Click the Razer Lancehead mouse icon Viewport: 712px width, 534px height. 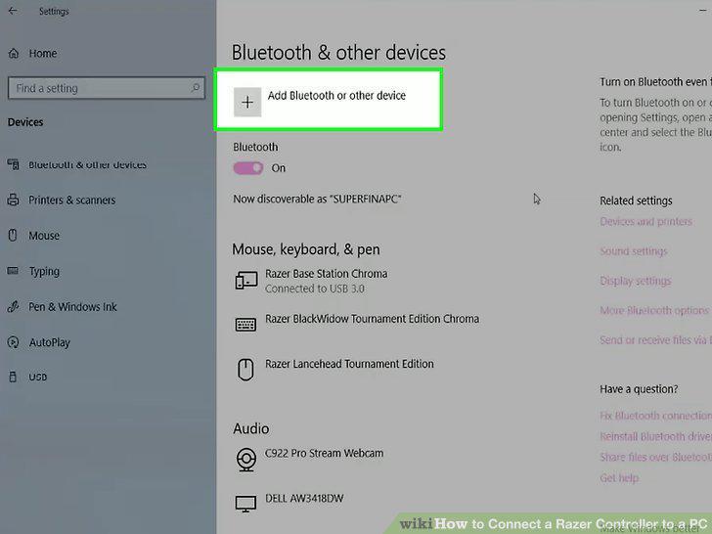click(x=245, y=369)
